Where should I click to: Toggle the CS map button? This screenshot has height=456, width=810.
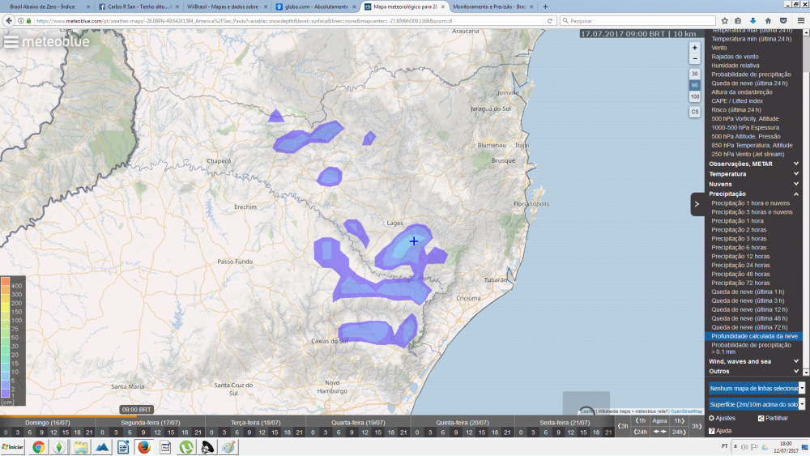coord(694,112)
